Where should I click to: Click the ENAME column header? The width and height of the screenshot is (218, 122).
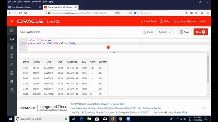[37, 62]
